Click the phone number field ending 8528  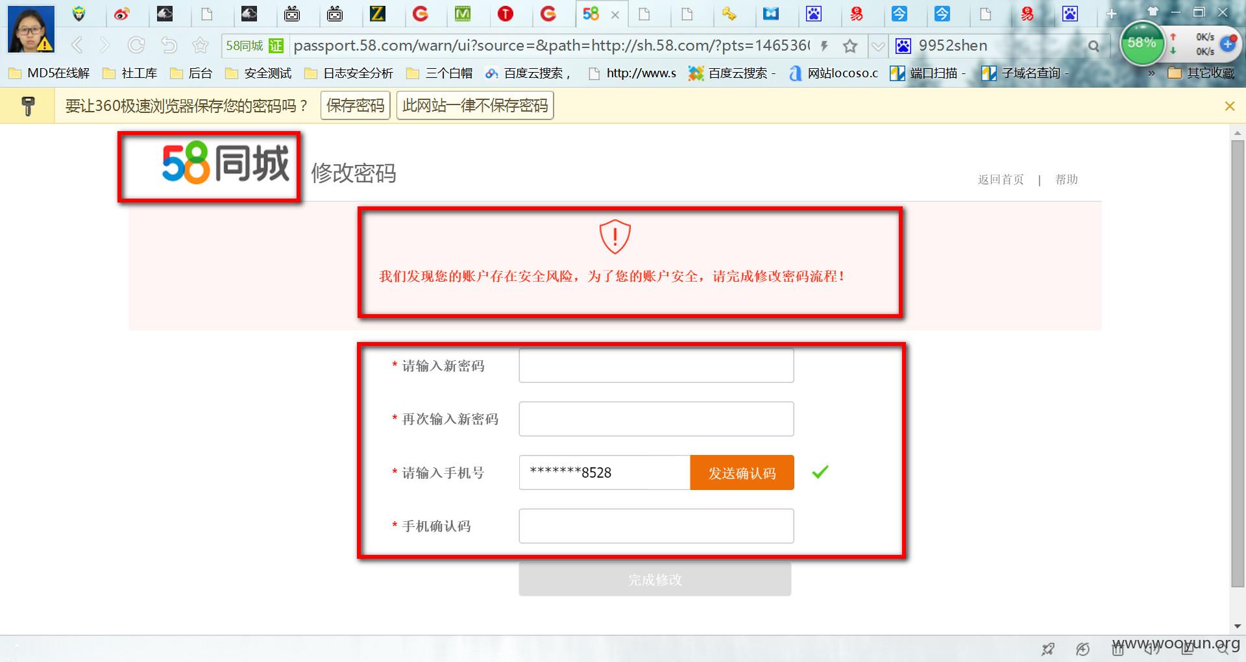(x=604, y=472)
